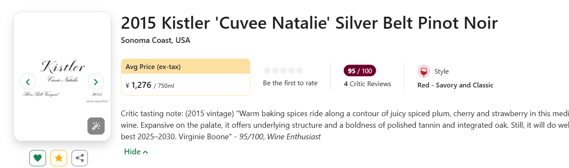Screen dimensions: 569x168
Task: Click the 2015 Kistler Cuvee Natalie title
Action: [309, 23]
